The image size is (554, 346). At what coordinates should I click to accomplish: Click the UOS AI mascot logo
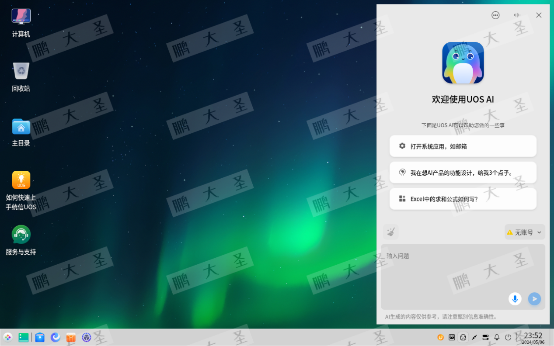coord(463,62)
